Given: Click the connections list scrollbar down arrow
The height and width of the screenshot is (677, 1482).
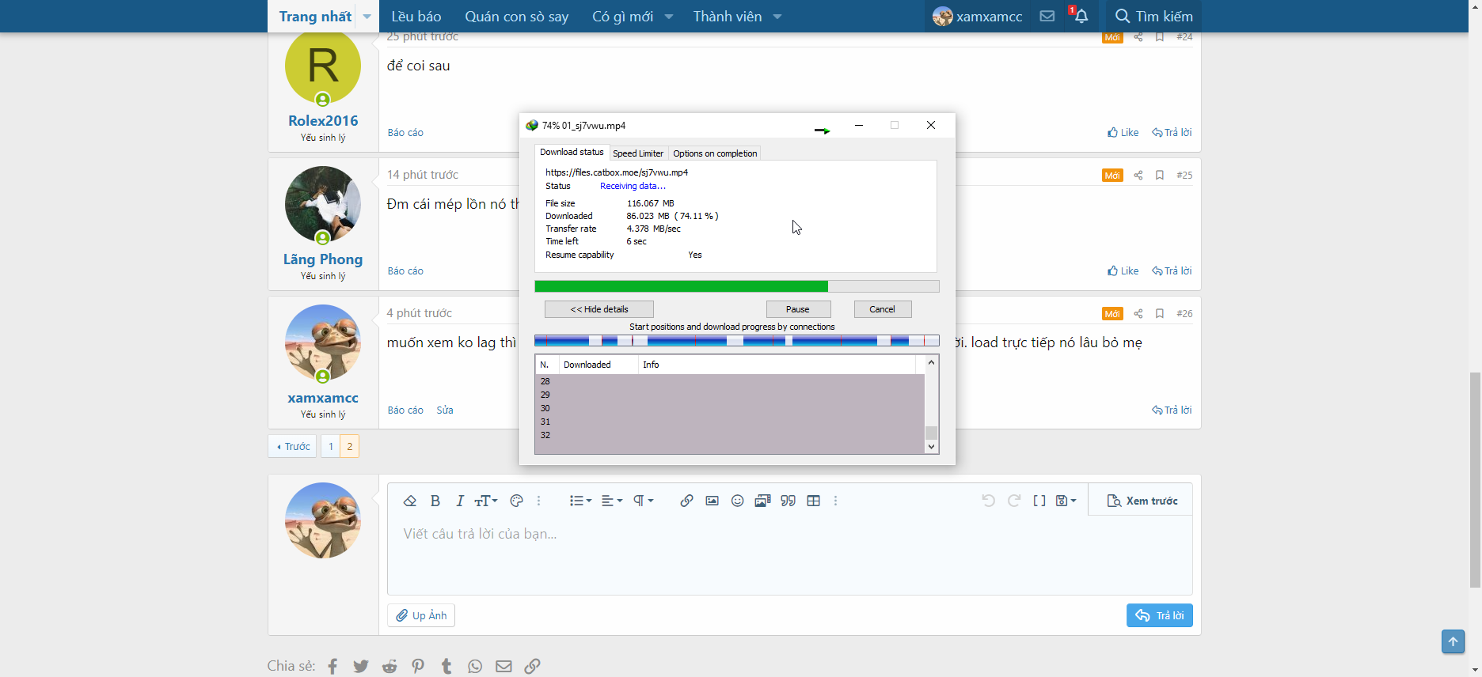Looking at the screenshot, I should pyautogui.click(x=931, y=447).
